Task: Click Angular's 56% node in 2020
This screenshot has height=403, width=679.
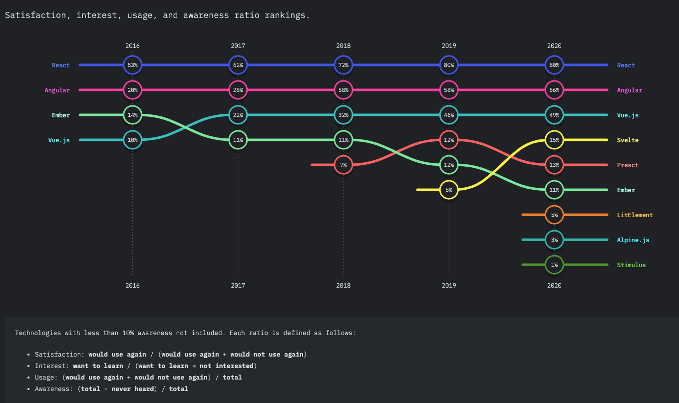Action: point(554,90)
